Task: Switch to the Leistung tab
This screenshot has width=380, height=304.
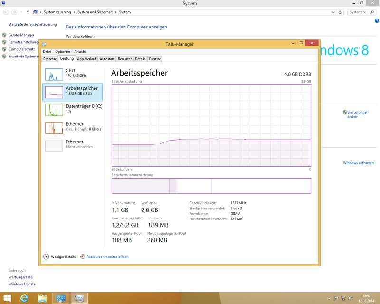Action: 67,58
